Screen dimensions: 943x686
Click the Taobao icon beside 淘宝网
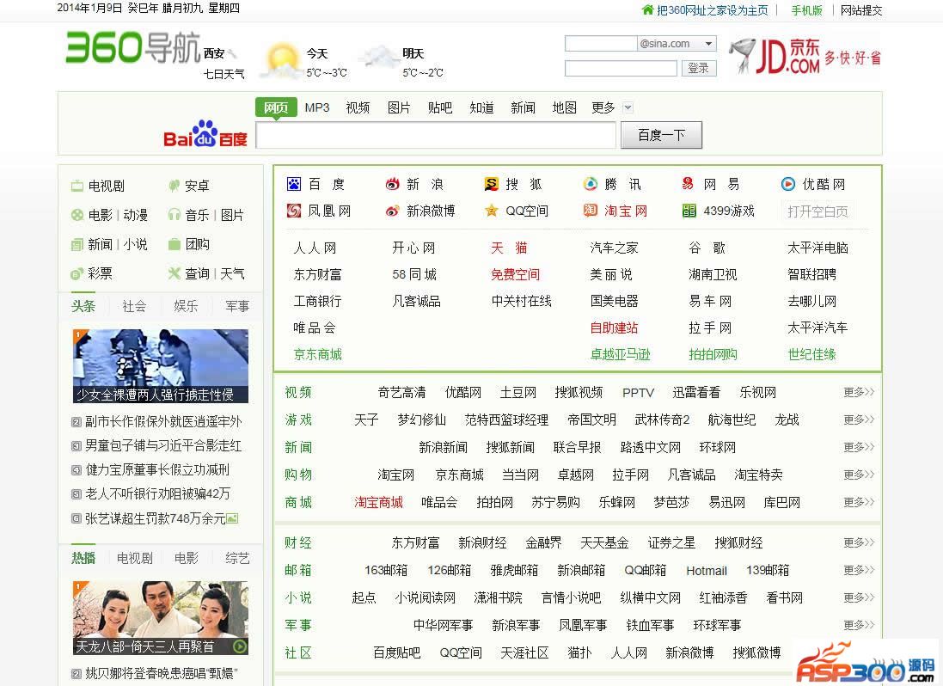click(591, 211)
